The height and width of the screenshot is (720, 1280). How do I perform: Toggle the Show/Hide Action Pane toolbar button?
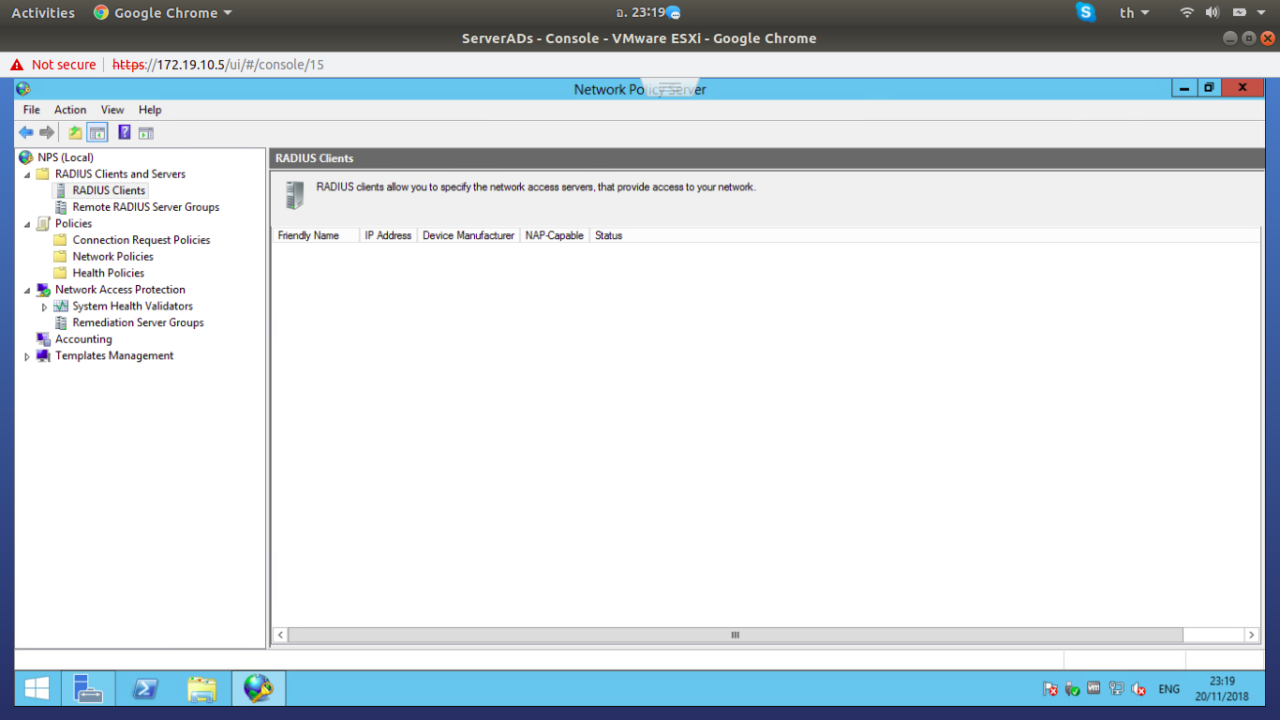(x=146, y=133)
